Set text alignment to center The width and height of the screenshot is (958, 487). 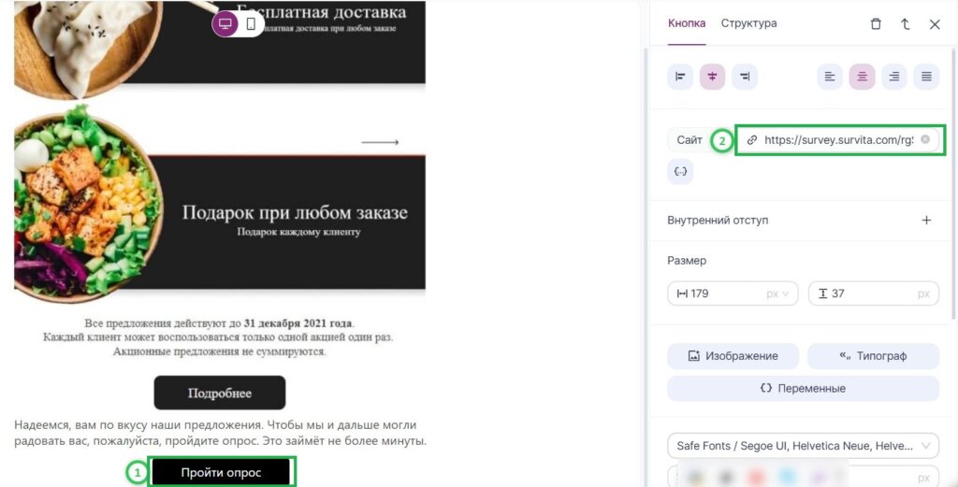point(862,77)
